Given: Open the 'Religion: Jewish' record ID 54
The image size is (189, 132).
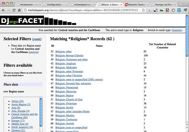Looking at the screenshot, I should point(64,107).
